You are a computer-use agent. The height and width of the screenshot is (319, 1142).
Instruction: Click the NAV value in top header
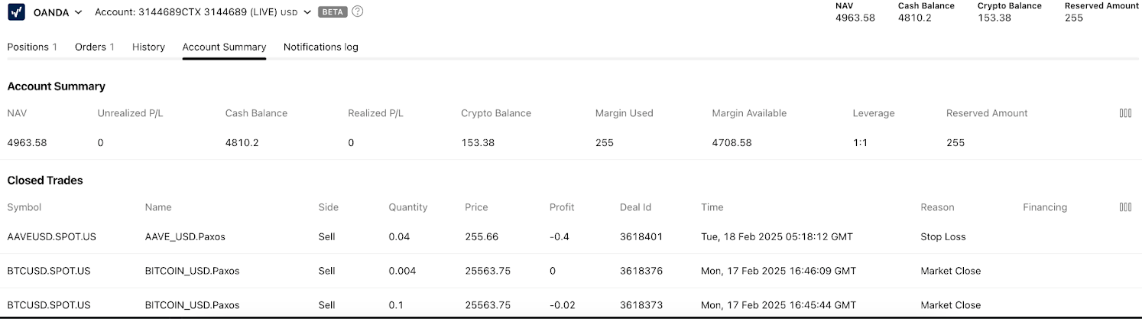tap(855, 18)
